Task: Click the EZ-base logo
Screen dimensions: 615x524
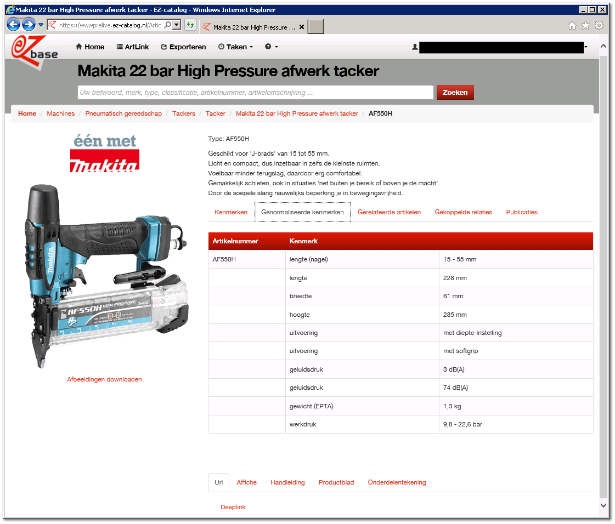Action: click(35, 52)
